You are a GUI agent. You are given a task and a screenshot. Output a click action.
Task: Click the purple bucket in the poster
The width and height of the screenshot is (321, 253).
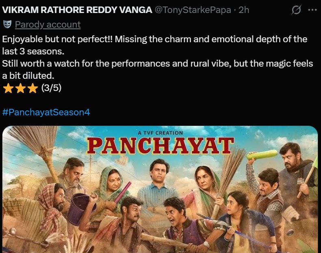[80, 209]
